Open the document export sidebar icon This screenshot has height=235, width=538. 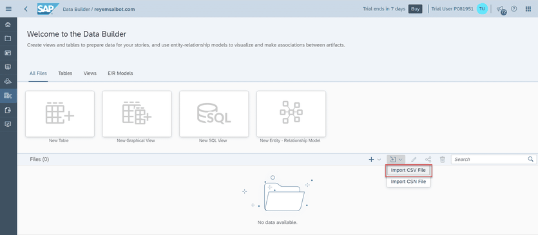point(8,110)
